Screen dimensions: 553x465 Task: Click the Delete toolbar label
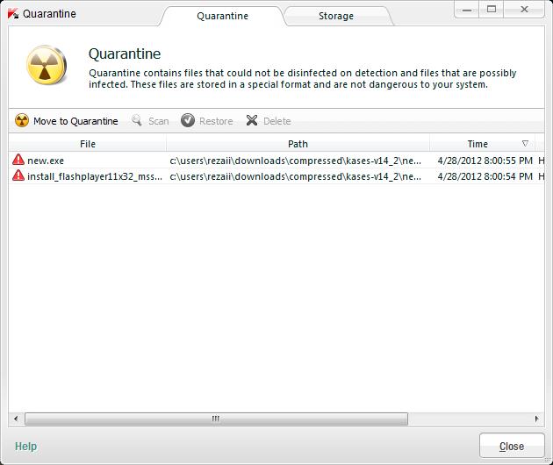(x=276, y=121)
